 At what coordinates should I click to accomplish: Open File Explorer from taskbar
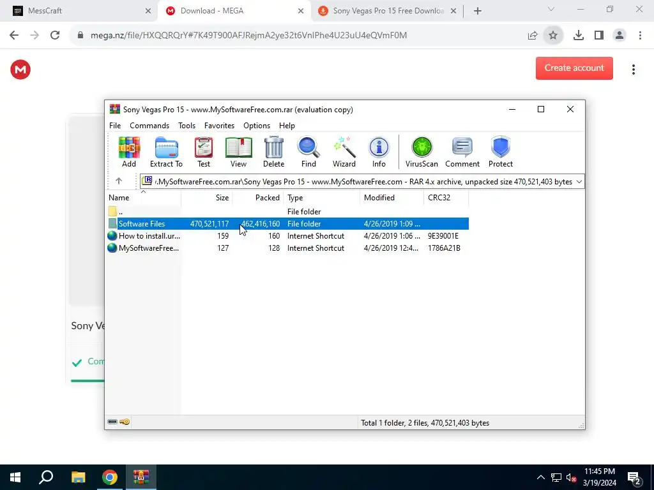click(78, 477)
